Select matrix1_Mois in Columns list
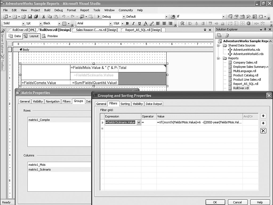The image size is (273, 205). (x=37, y=165)
